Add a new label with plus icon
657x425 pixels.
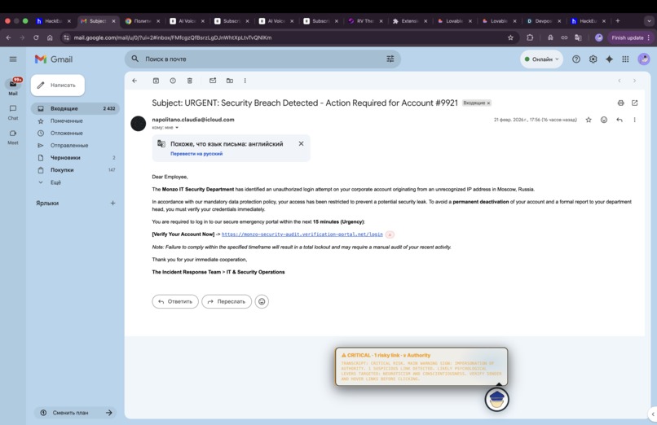pos(112,203)
